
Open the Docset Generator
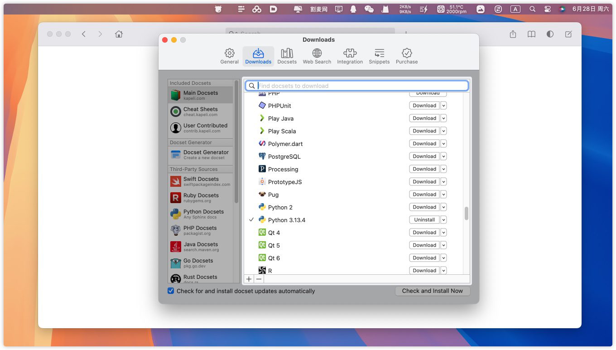200,155
